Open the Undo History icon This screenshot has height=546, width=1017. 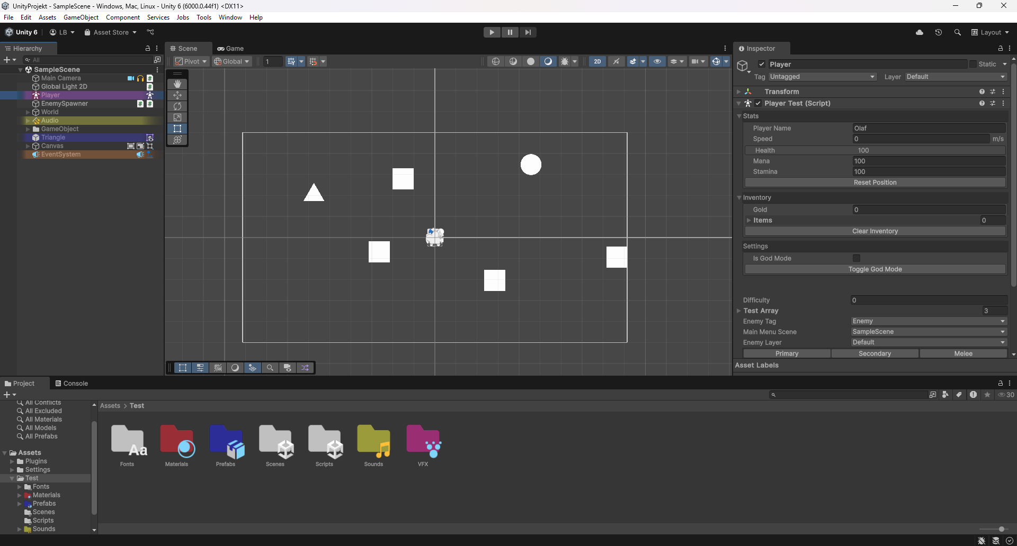[939, 32]
